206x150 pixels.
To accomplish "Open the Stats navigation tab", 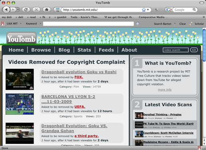I will (x=84, y=50).
